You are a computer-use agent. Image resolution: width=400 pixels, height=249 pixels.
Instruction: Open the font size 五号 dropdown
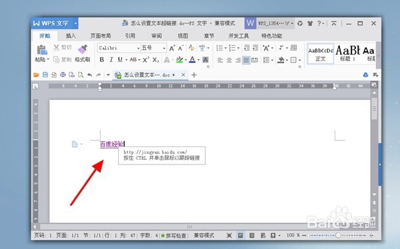(x=164, y=48)
